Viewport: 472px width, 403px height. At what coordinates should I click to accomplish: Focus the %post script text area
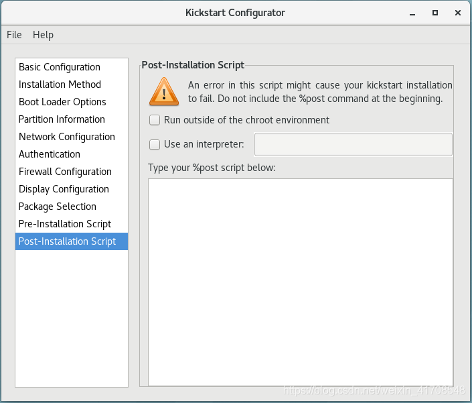coord(301,282)
